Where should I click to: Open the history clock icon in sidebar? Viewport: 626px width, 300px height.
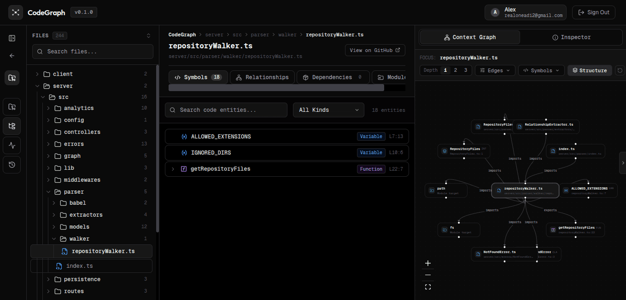point(12,165)
